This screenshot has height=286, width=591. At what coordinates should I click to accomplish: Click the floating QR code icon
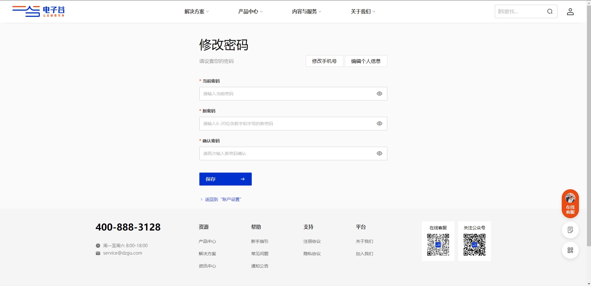click(x=570, y=250)
